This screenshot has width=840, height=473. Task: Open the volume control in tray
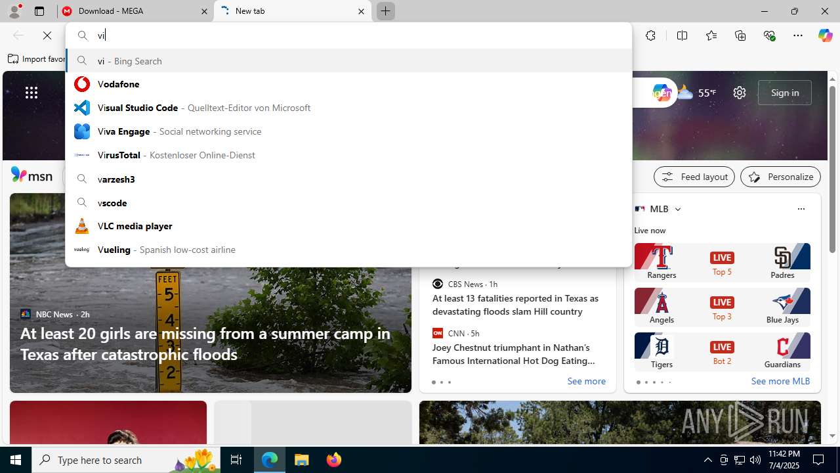coord(755,460)
